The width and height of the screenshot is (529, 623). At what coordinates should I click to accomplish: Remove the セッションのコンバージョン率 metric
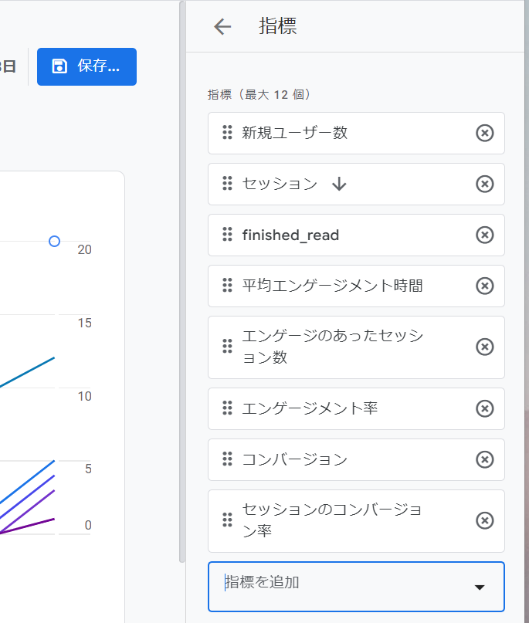click(x=484, y=520)
